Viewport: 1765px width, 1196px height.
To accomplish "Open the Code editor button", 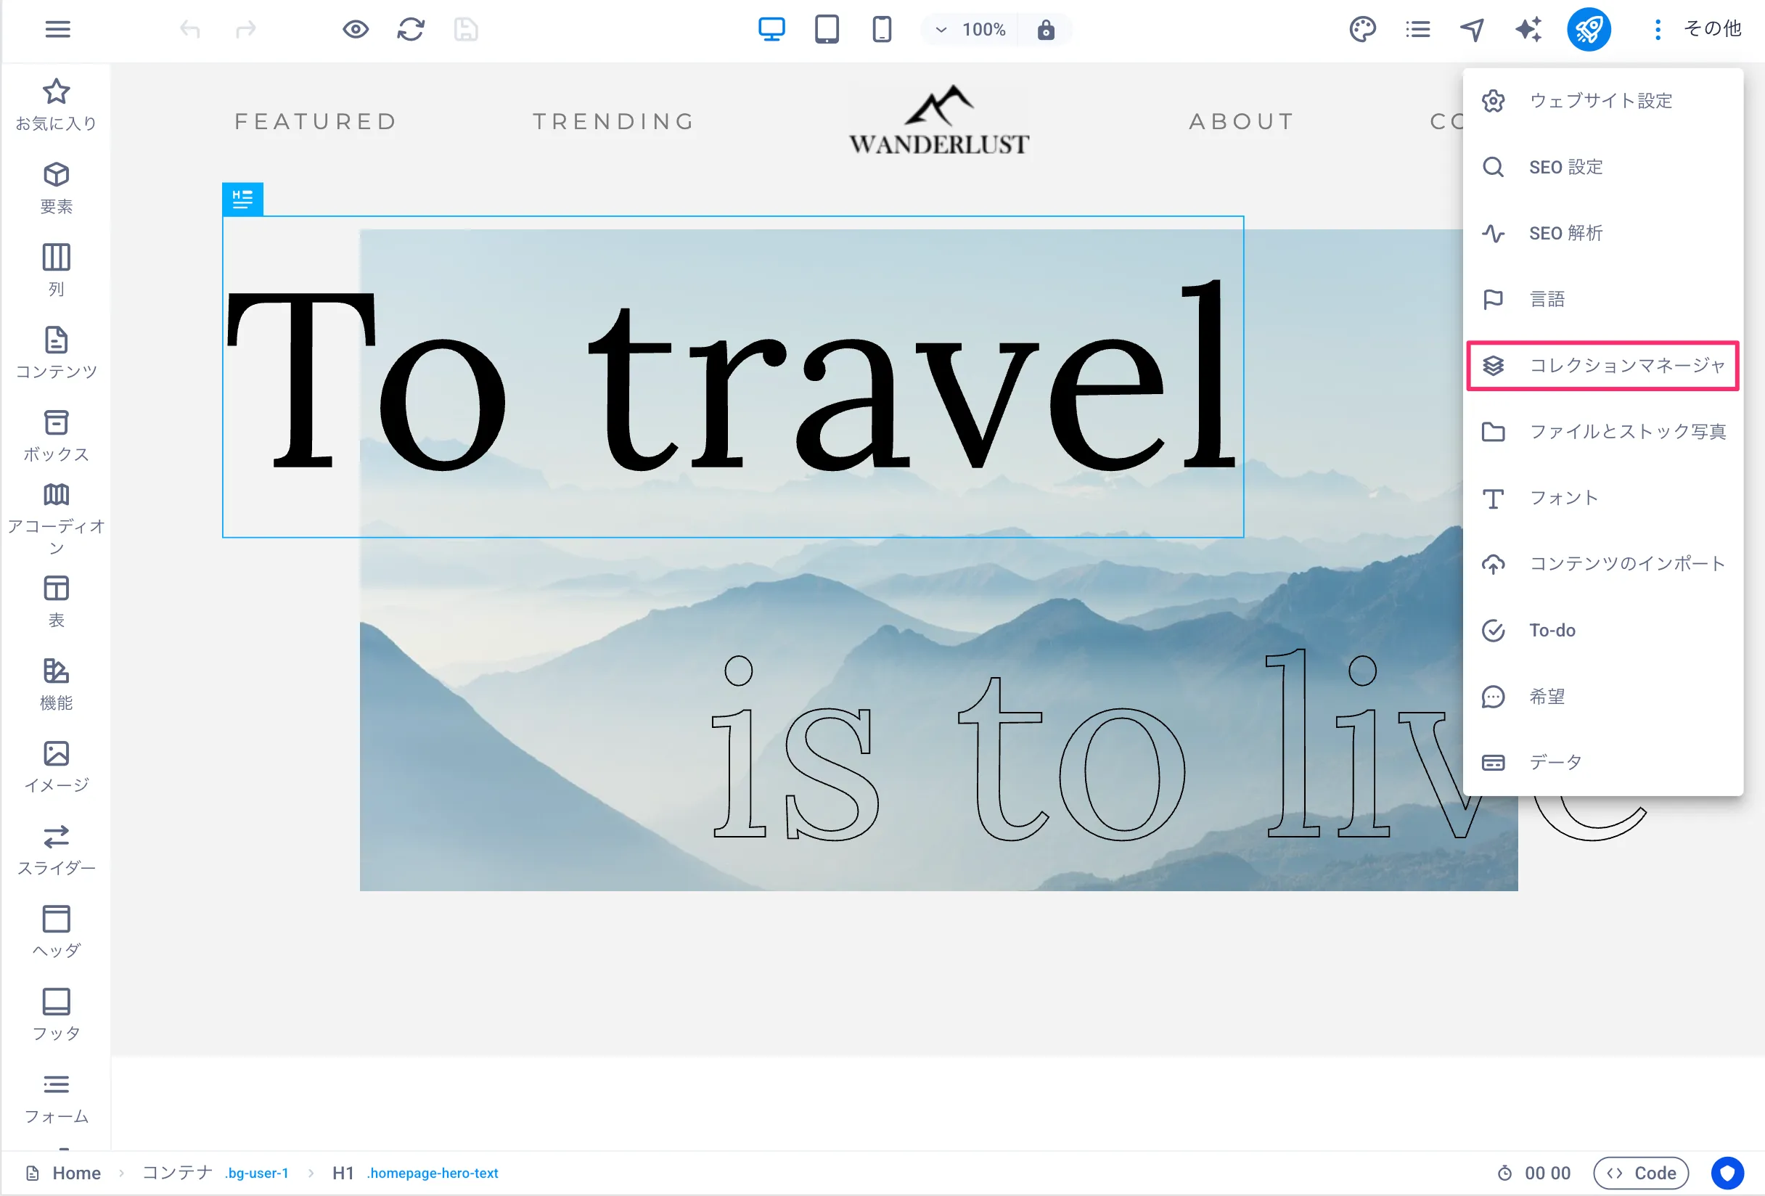I will click(1640, 1174).
